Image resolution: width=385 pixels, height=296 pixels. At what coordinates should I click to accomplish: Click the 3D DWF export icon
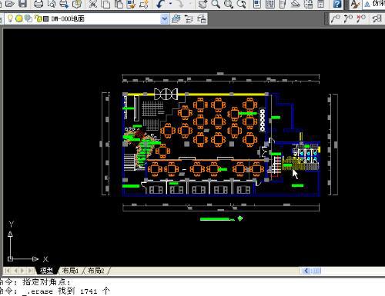point(77,4)
